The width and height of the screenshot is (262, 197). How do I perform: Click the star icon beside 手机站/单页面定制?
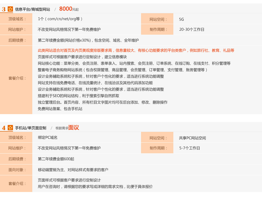[x=10, y=128]
